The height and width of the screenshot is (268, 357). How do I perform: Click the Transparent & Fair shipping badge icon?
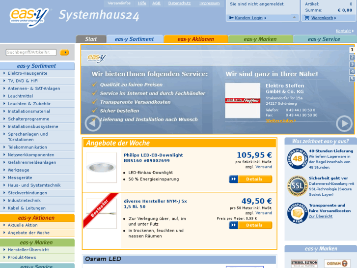[297, 213]
